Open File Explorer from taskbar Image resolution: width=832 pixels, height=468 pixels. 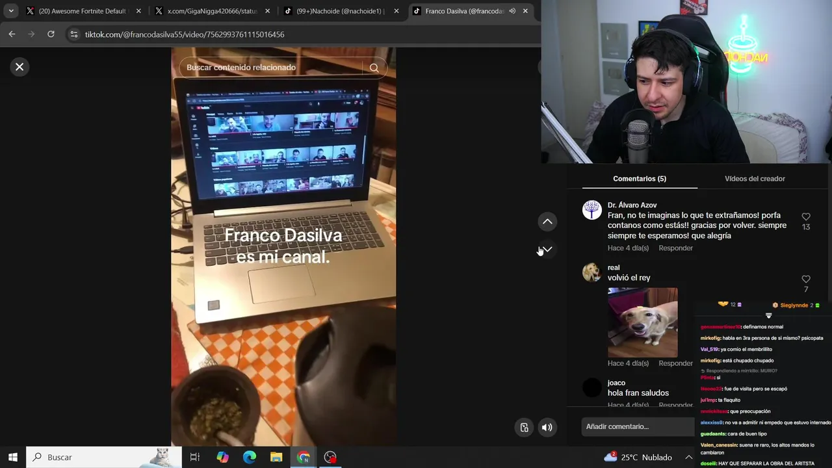point(276,457)
